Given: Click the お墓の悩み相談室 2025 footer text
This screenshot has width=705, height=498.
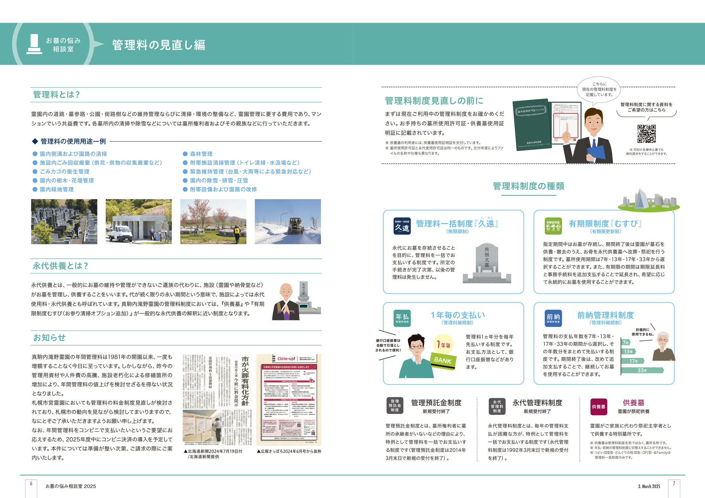Looking at the screenshot, I should tap(71, 486).
